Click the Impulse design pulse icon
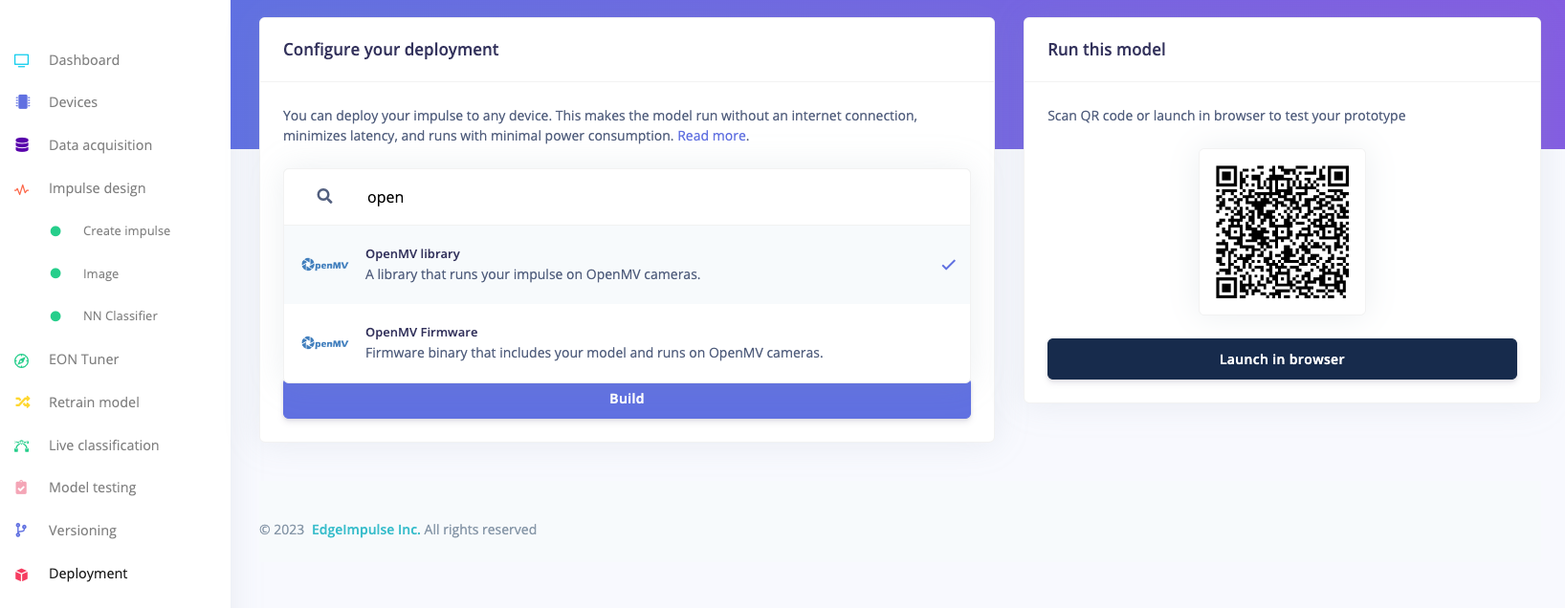 pyautogui.click(x=22, y=189)
